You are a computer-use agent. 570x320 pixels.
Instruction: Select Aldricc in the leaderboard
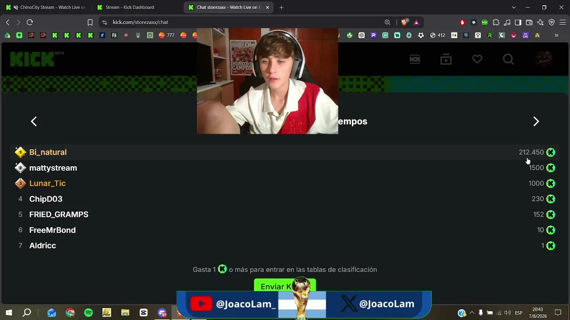point(43,245)
